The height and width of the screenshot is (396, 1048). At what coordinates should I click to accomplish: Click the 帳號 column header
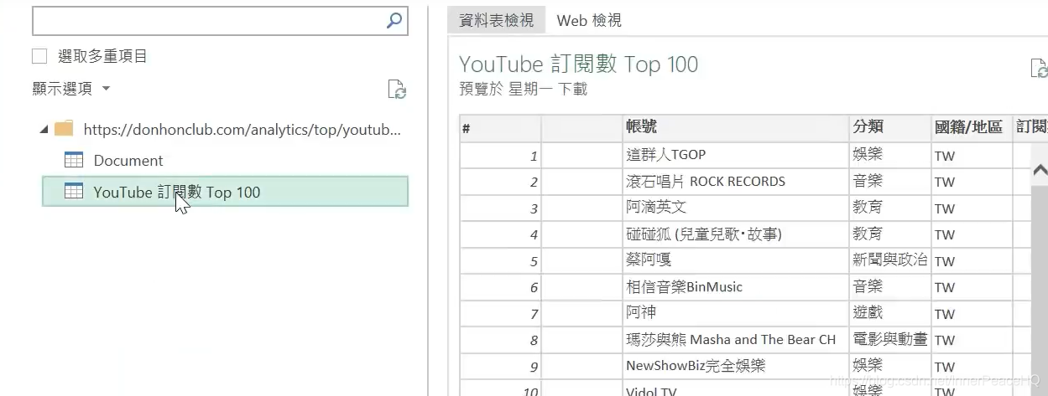pos(735,128)
